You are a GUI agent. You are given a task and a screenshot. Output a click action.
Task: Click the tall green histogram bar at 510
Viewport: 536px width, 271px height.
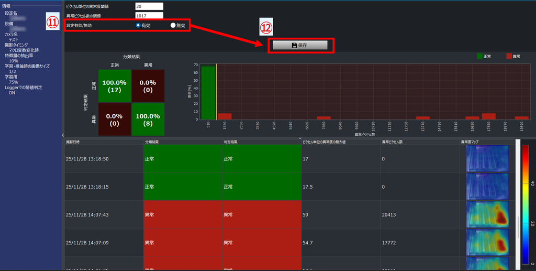coord(208,93)
